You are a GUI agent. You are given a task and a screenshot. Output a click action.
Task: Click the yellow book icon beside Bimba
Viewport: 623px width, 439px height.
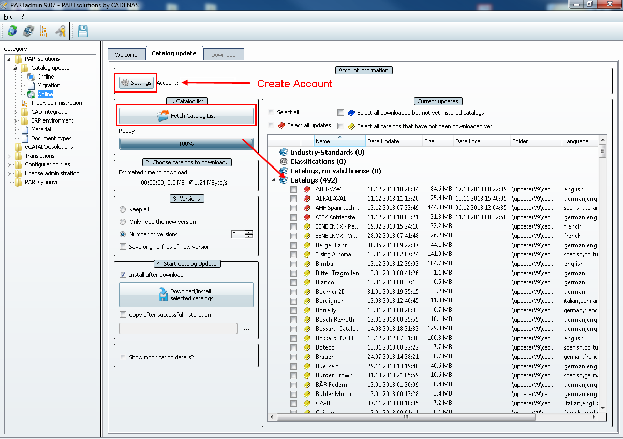pos(307,264)
